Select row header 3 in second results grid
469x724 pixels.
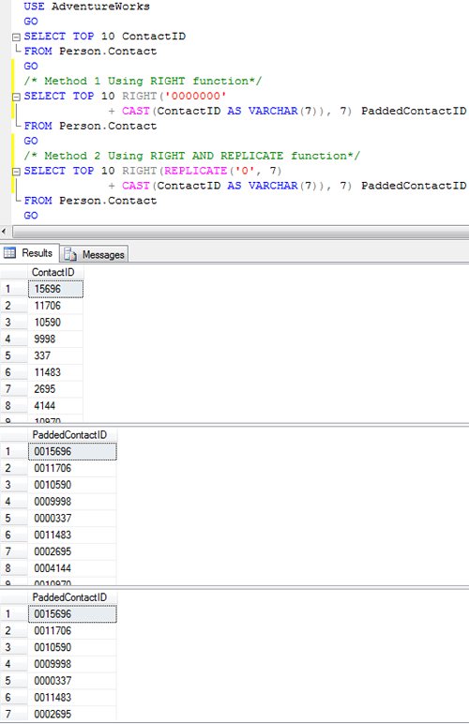tap(14, 485)
